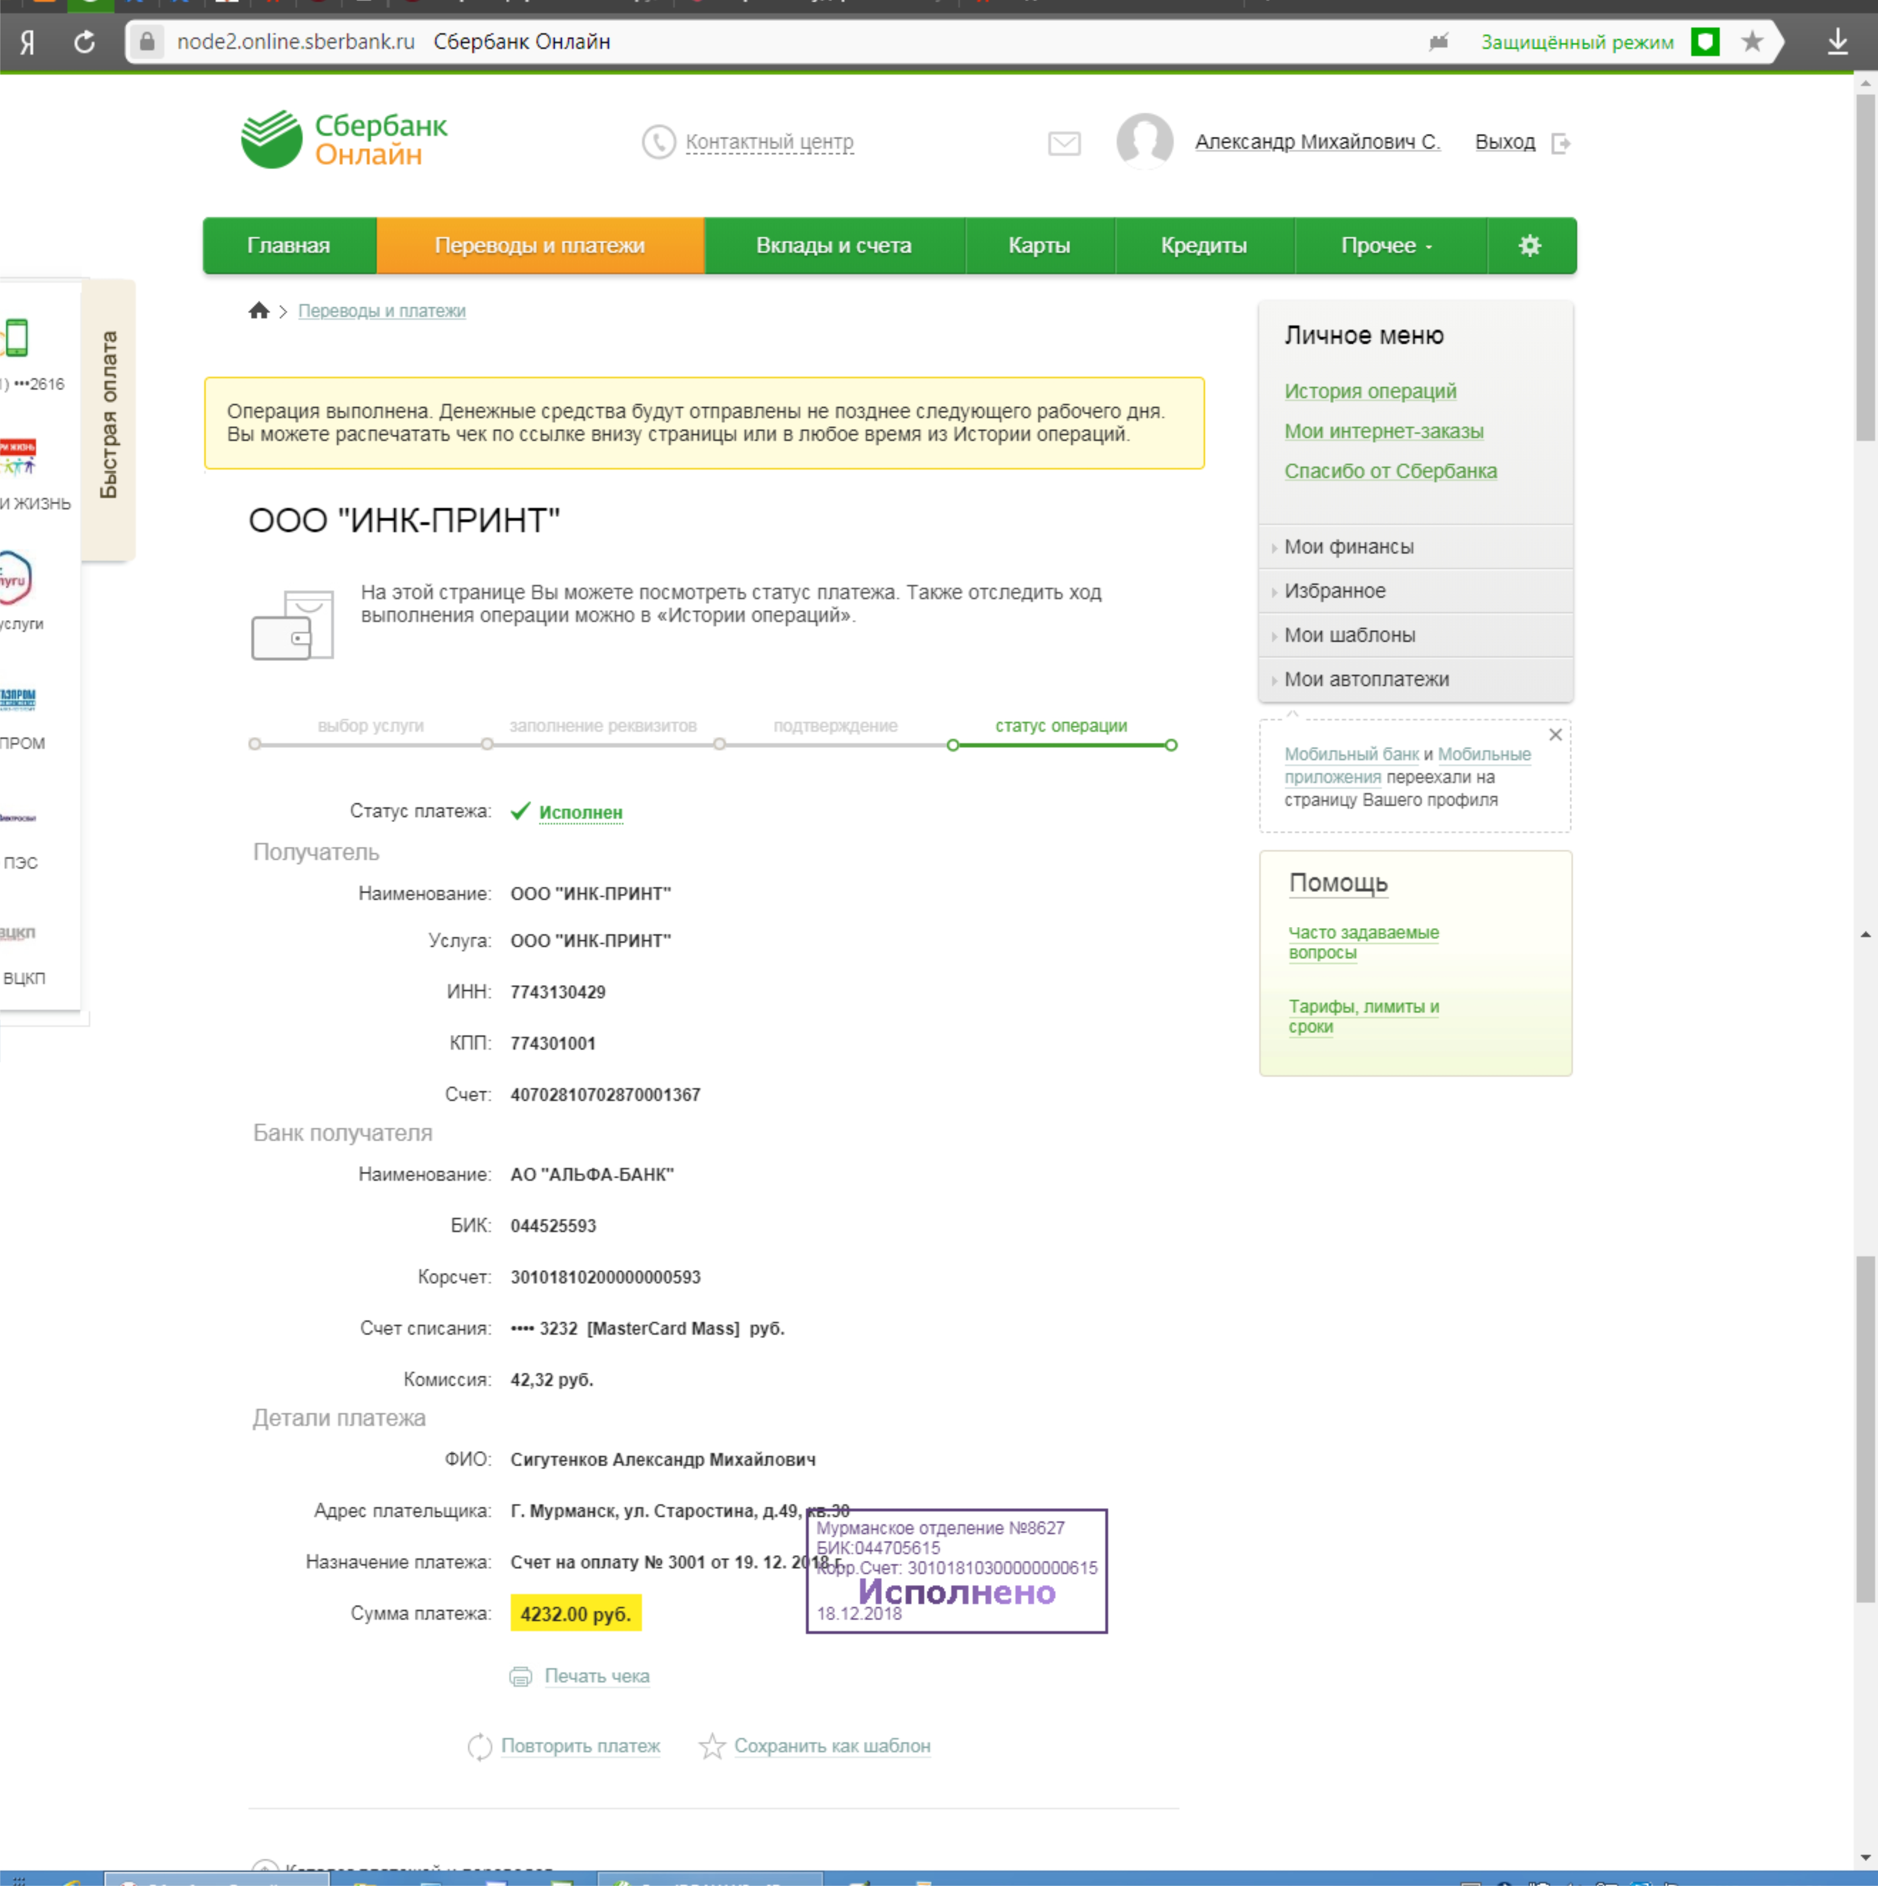The width and height of the screenshot is (1878, 1886).
Task: Open Мои интернет-заказы link
Action: coord(1384,431)
